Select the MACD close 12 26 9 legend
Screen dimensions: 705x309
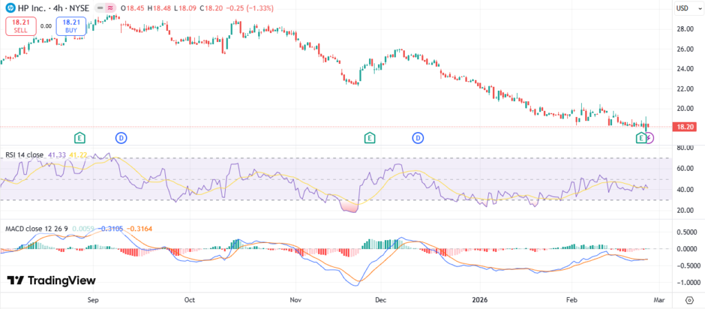(x=37, y=228)
